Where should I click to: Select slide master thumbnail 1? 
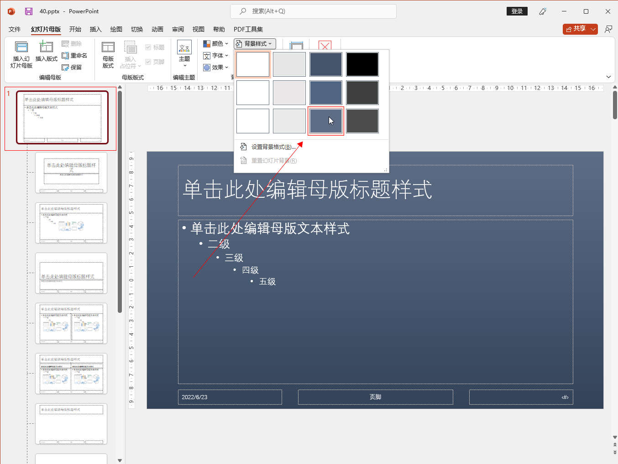click(x=63, y=117)
